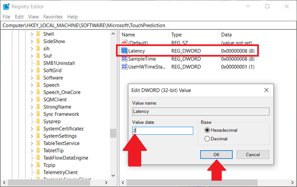This screenshot has width=297, height=187.
Task: Click the key tree scroll up arrow
Action: (113, 34)
